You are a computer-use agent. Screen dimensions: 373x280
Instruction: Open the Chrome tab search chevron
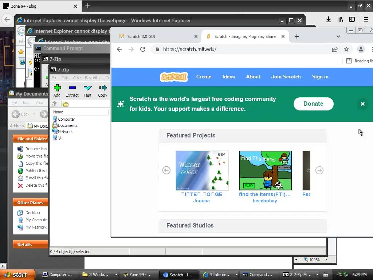click(338, 36)
